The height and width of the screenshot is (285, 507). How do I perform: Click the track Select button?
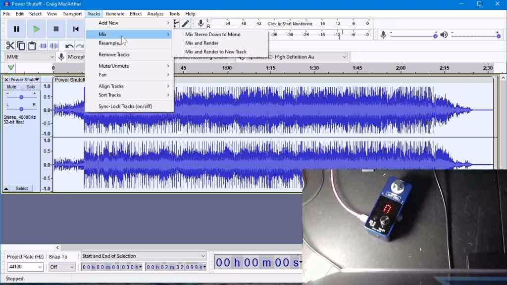22,189
